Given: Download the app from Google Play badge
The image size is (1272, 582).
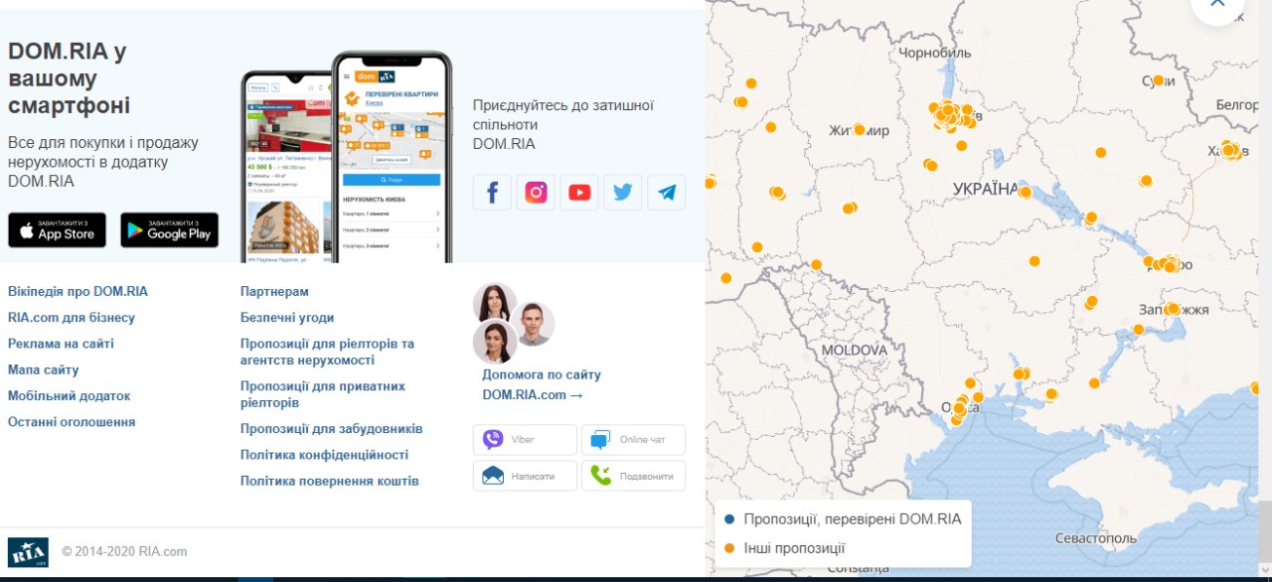Looking at the screenshot, I should (x=170, y=229).
